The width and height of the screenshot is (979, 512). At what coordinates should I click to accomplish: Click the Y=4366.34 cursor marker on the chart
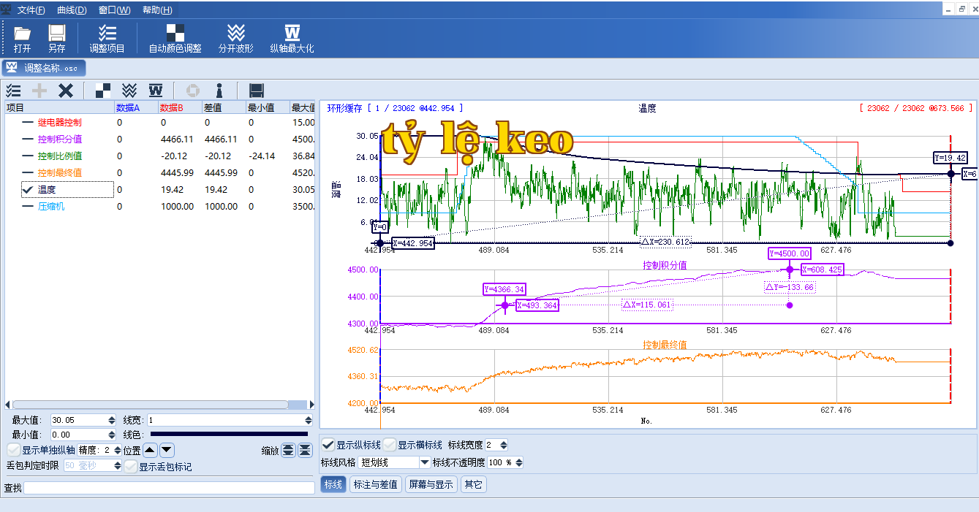tap(504, 289)
